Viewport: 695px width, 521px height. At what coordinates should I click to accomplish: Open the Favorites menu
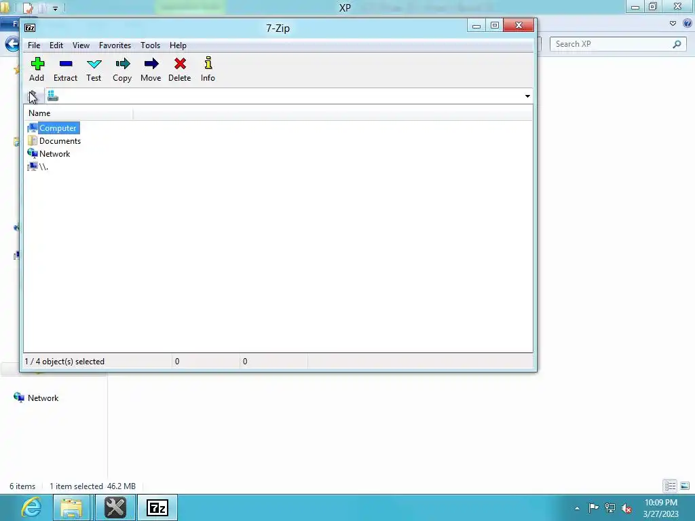click(x=115, y=45)
